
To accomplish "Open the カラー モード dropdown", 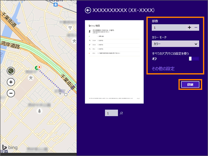I will (x=176, y=44).
